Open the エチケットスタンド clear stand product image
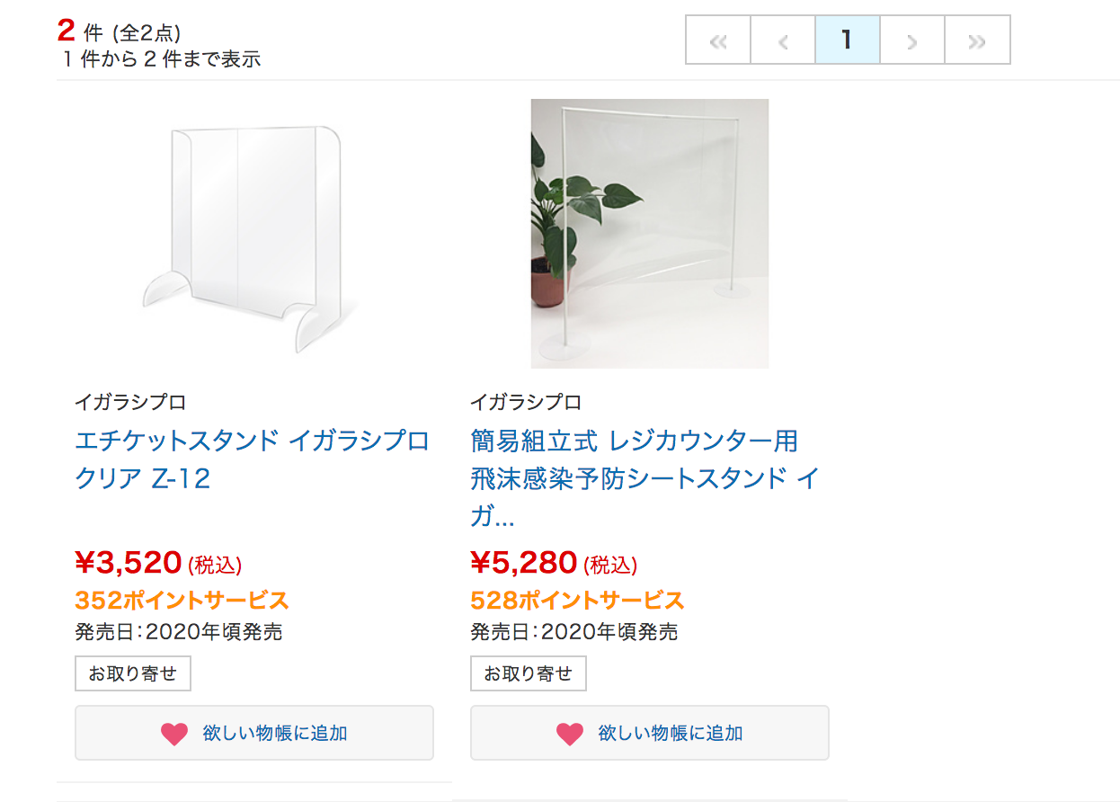The width and height of the screenshot is (1120, 802). (x=253, y=234)
